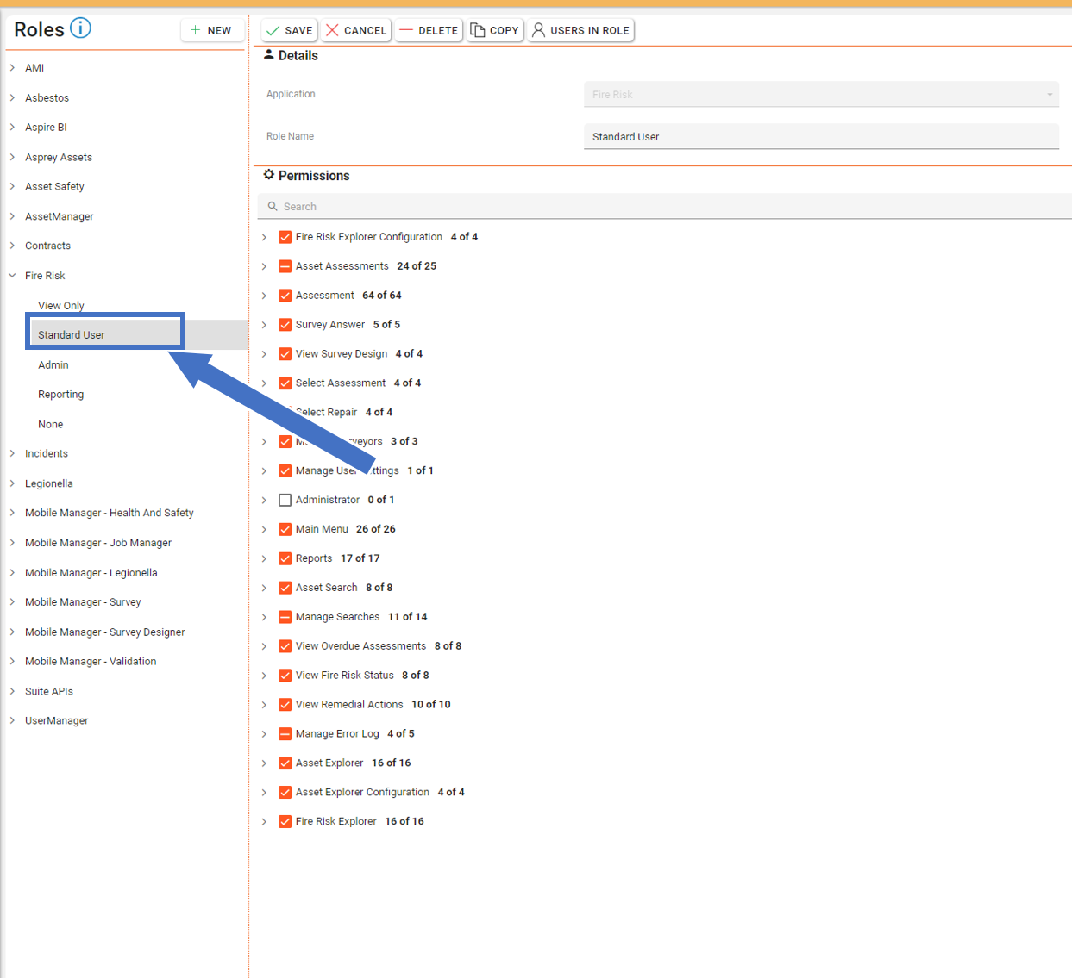
Task: Click the Roles info icon
Action: (x=80, y=28)
